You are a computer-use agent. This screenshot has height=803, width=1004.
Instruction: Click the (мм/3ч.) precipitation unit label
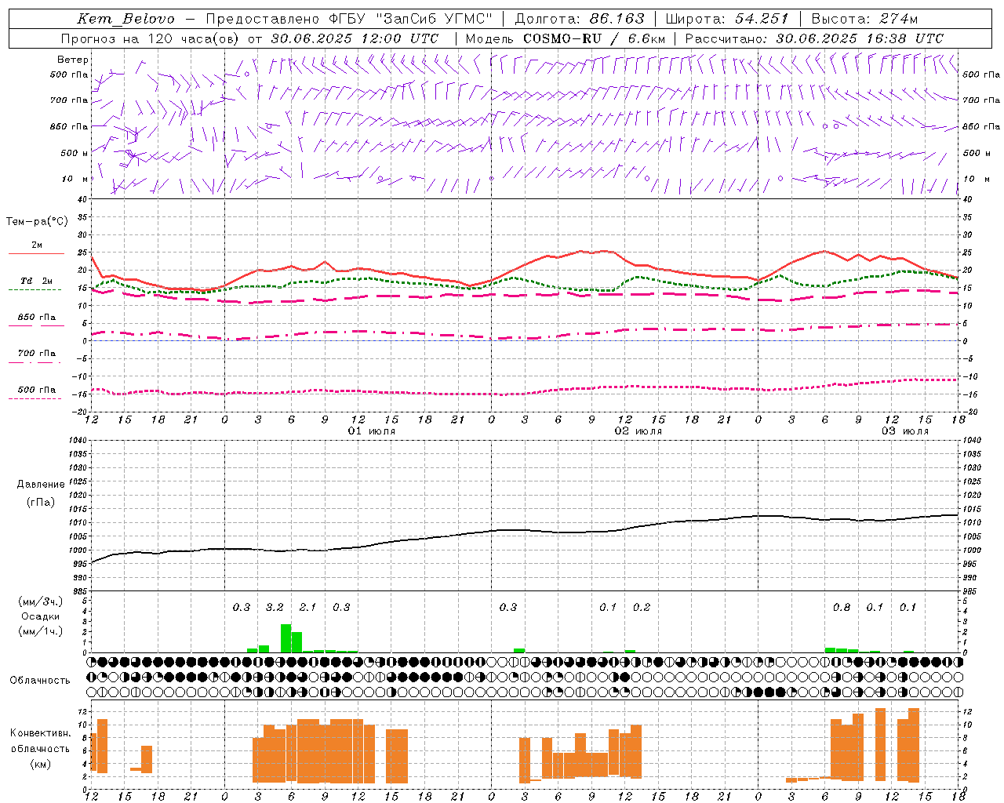41,601
